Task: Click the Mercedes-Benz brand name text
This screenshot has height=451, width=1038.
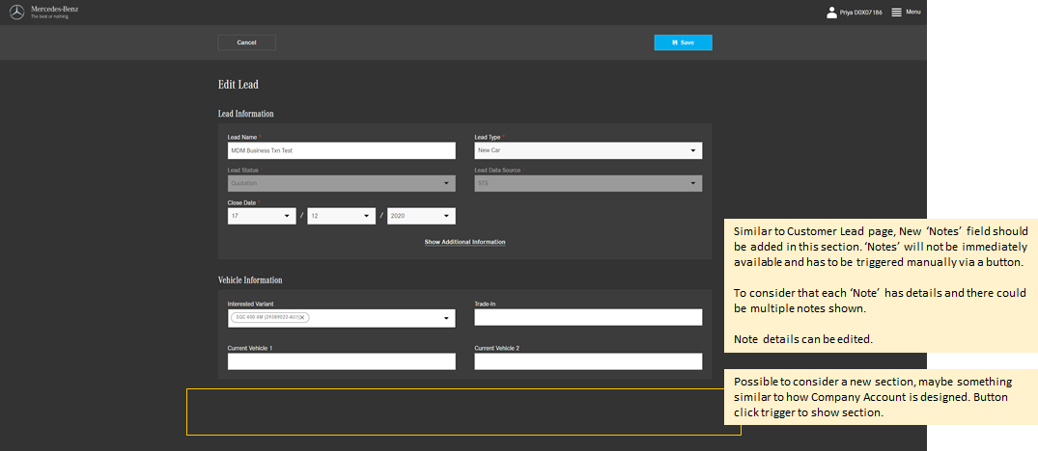Action: (54, 9)
